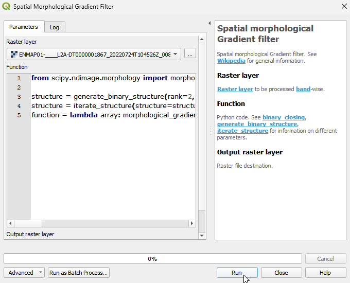Click the 0% progress bar
350x283 pixels.
point(153,259)
